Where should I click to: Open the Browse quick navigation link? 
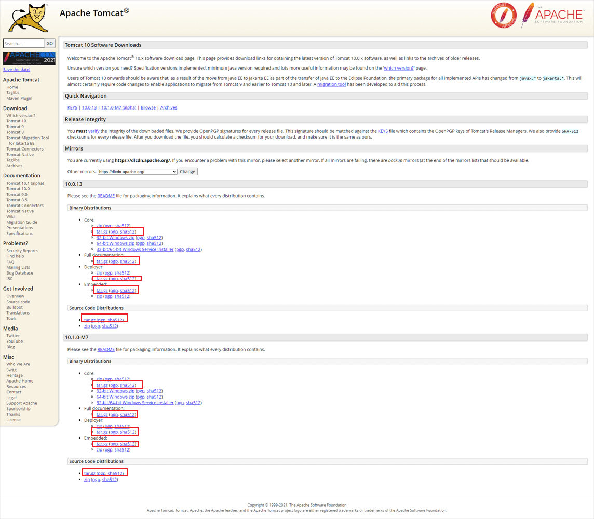click(148, 107)
